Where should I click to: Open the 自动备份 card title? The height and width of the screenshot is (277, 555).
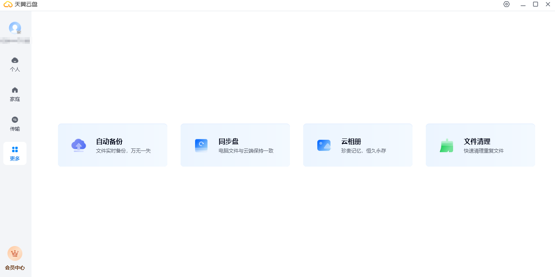109,141
